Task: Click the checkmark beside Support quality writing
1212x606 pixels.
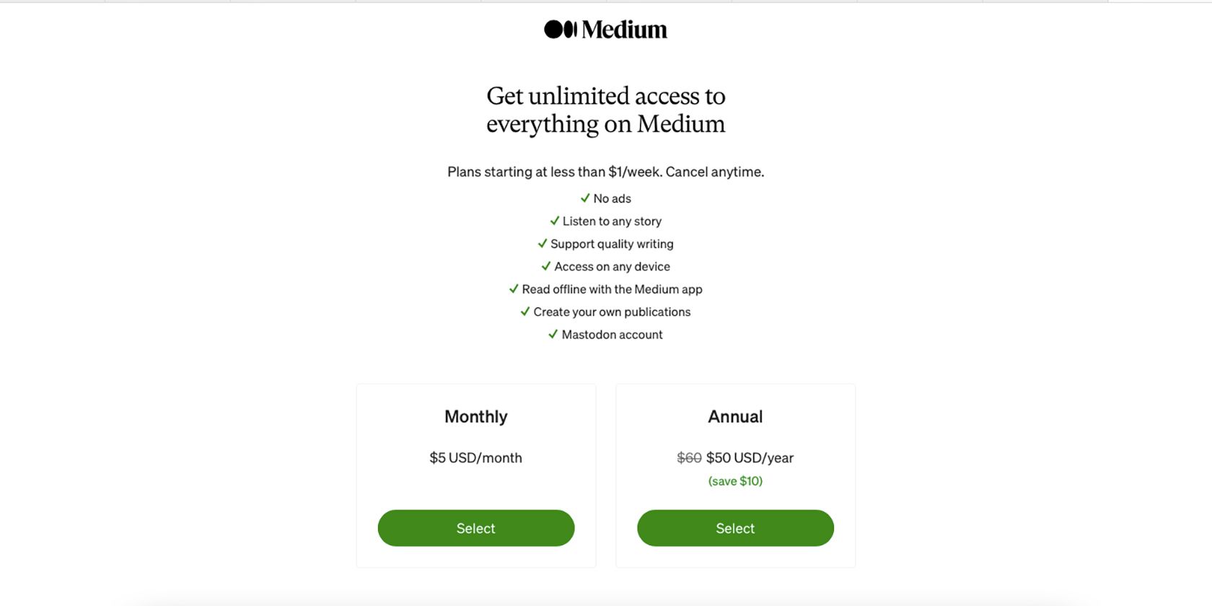Action: click(x=543, y=244)
